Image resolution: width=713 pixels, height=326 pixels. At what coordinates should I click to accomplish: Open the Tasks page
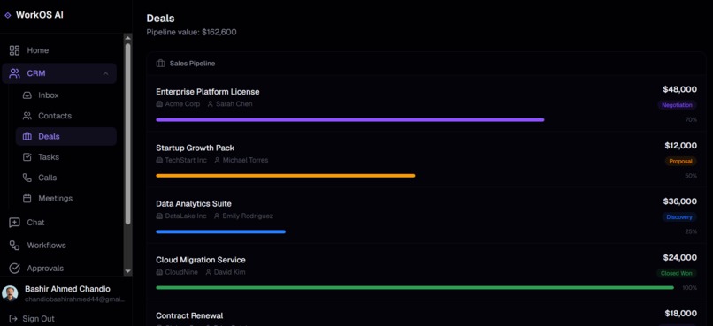(66, 157)
